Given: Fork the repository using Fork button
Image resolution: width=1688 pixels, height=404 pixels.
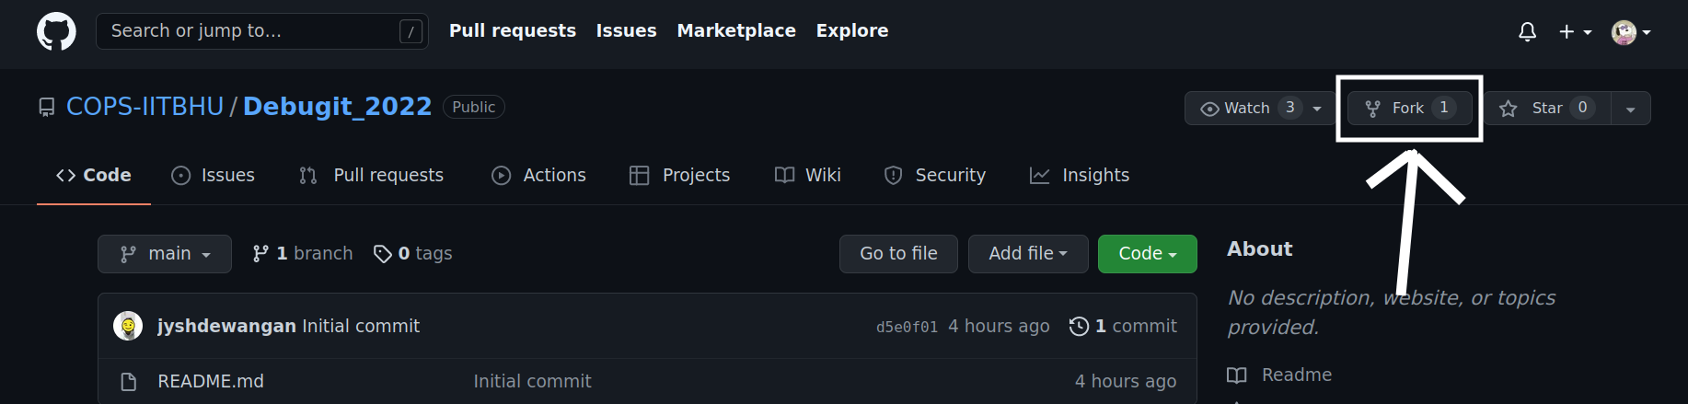Looking at the screenshot, I should [1409, 109].
